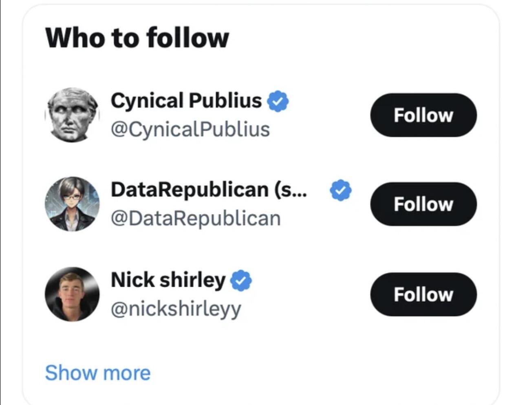
Task: Open the truncated DataRepublican display name
Action: point(209,190)
